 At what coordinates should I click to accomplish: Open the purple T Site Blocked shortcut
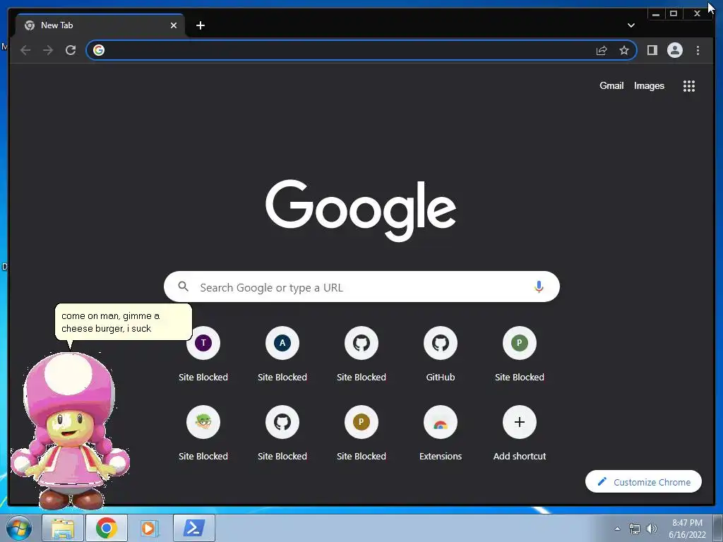pyautogui.click(x=203, y=354)
